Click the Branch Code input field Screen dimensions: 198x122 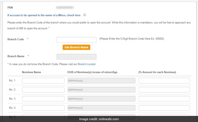pyautogui.click(x=76, y=40)
